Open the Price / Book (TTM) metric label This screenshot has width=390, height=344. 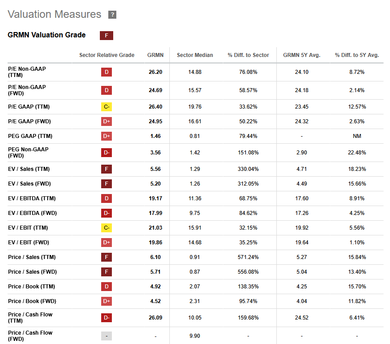click(x=32, y=287)
